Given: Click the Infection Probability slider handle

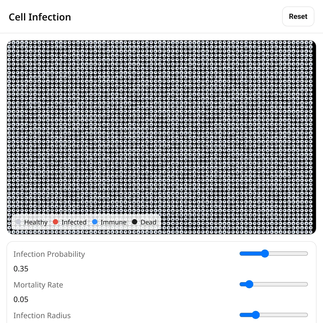Looking at the screenshot, I should coord(265,253).
